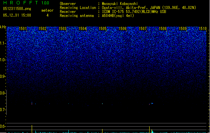
Task: Click the yellow detection spike after 1507
Action: tap(149, 130)
